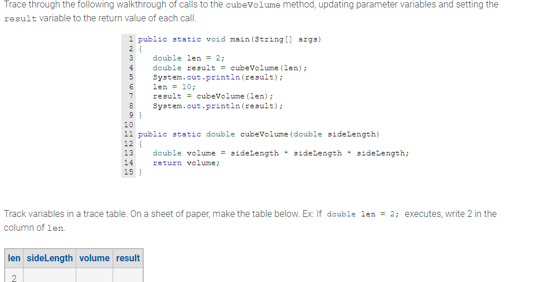Click code line 'result = cubeVolume(len);' on line 7
This screenshot has height=282, width=552.
(212, 96)
